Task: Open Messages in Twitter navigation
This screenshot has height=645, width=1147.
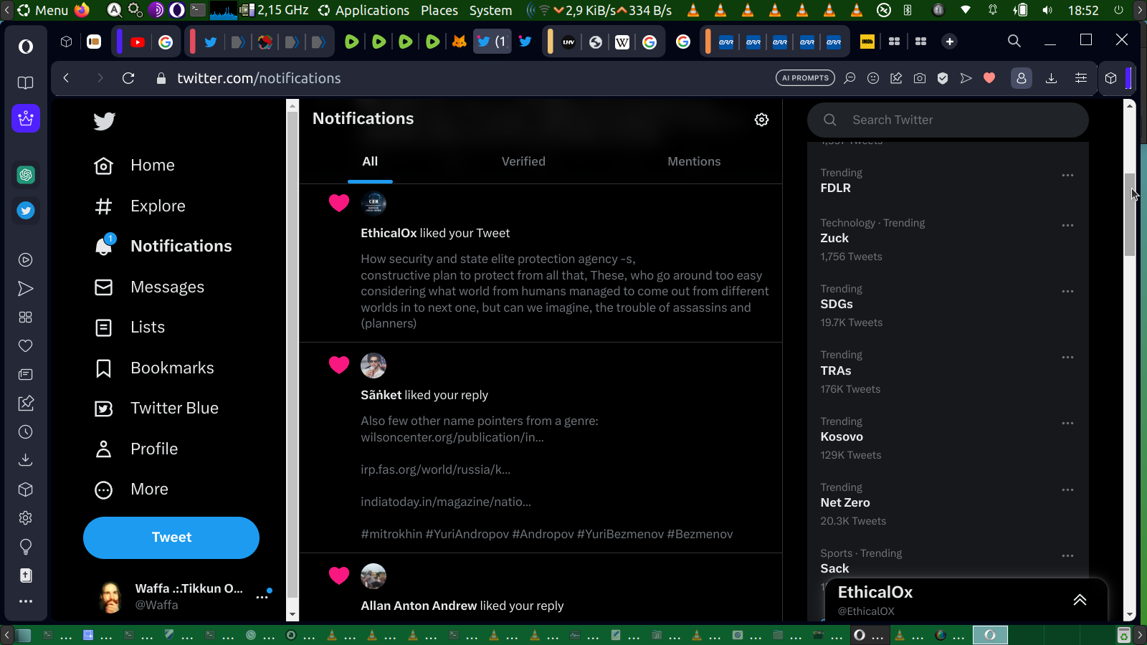Action: point(150,287)
